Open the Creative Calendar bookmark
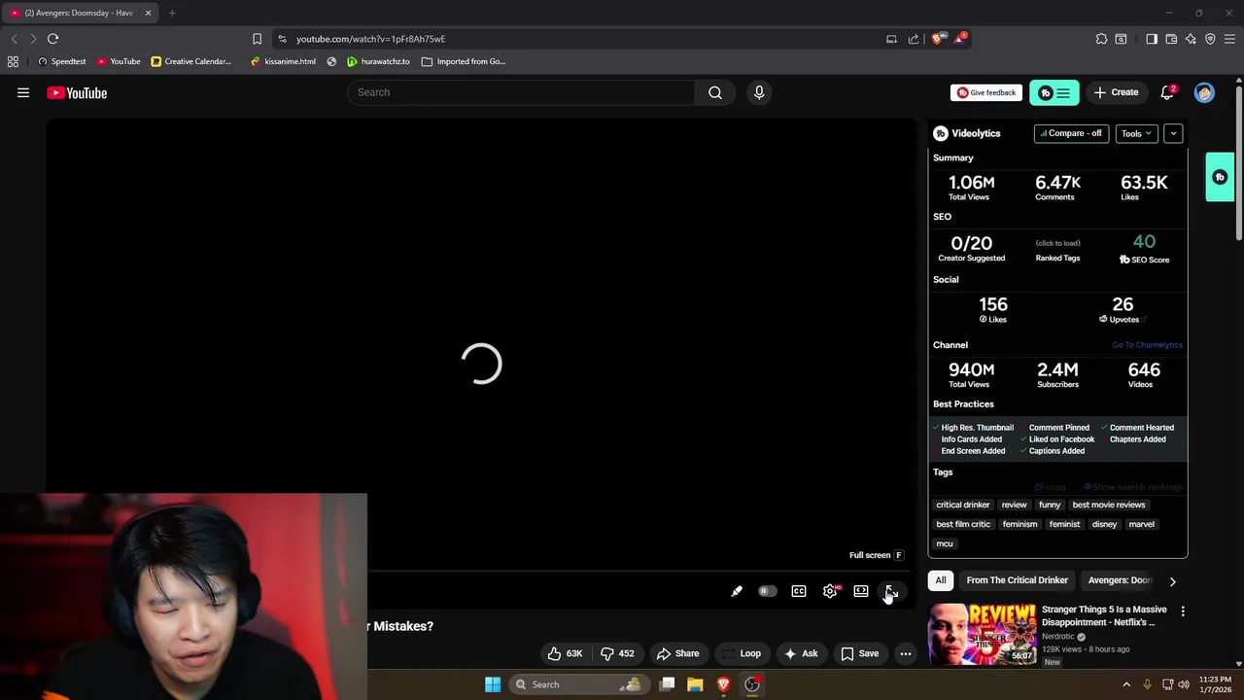Screen dimensions: 1244x700 [x=191, y=61]
